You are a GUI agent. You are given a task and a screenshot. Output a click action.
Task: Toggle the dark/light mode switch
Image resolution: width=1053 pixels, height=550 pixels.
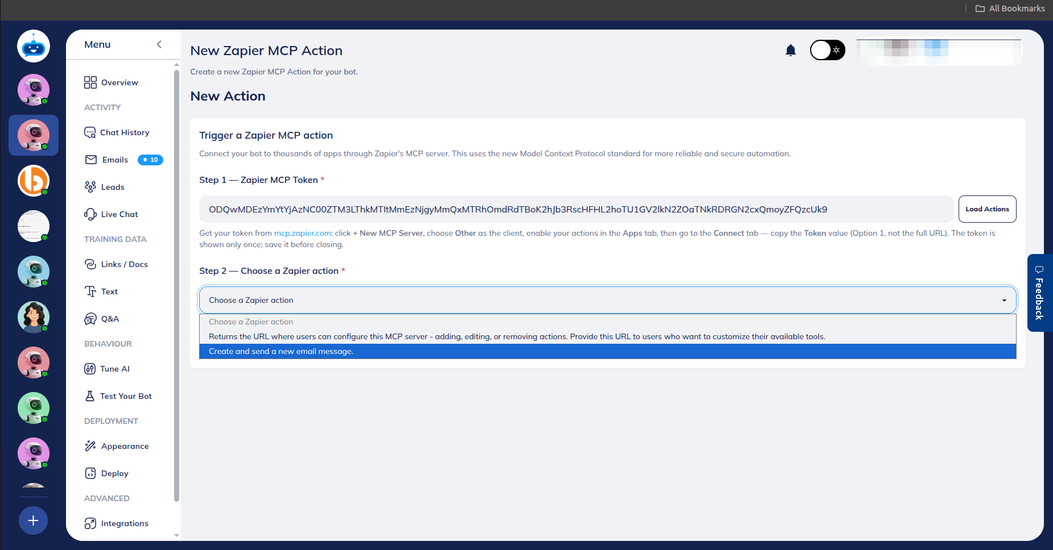(x=828, y=50)
